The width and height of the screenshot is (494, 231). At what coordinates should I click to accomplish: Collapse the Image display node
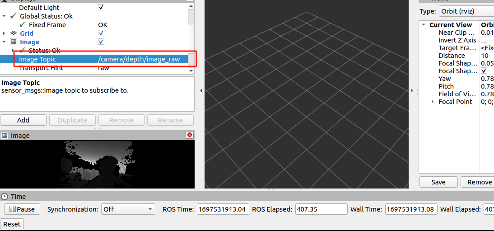tap(4, 42)
